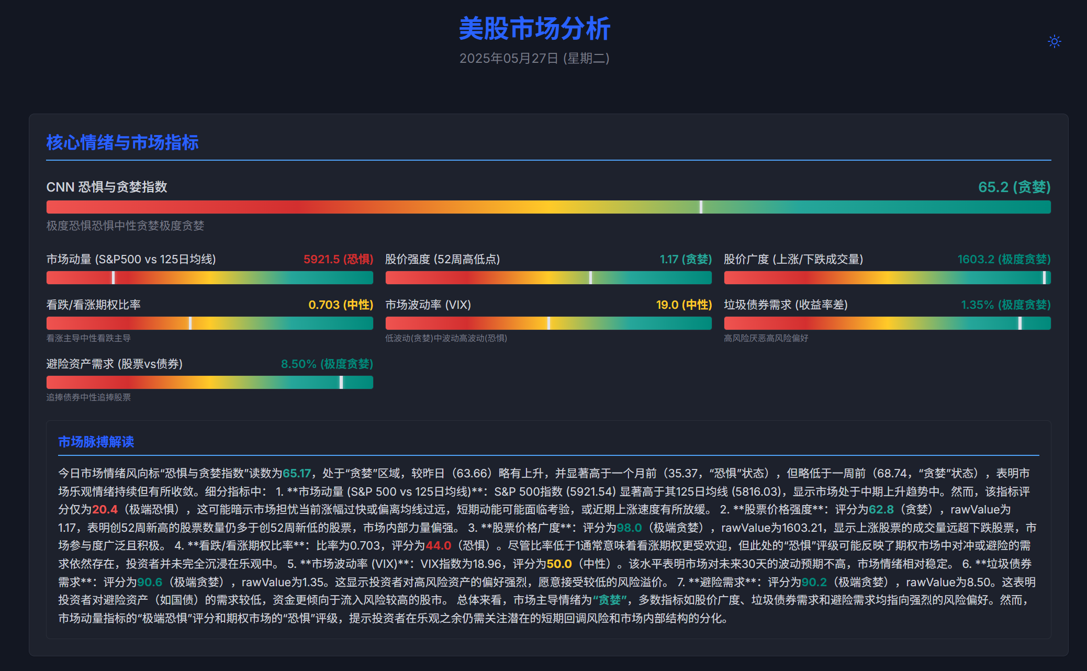Click the 看跌/看涨期权比率 gauge bar
Screen dimensions: 1087x671
pos(210,323)
